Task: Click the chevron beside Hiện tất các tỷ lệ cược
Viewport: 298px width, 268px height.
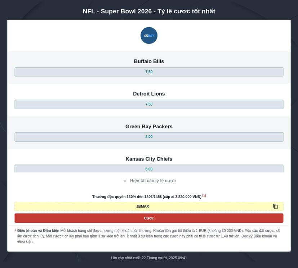Action: (125, 181)
